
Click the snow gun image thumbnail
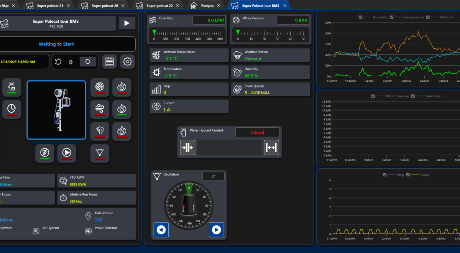point(56,110)
